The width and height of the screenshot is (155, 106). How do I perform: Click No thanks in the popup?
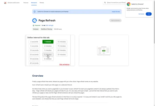[141, 14]
